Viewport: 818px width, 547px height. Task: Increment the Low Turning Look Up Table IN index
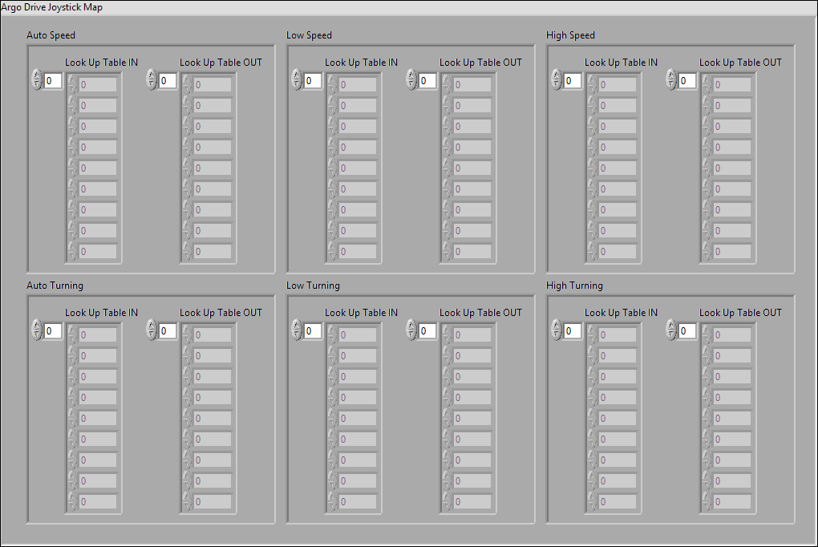(x=297, y=326)
